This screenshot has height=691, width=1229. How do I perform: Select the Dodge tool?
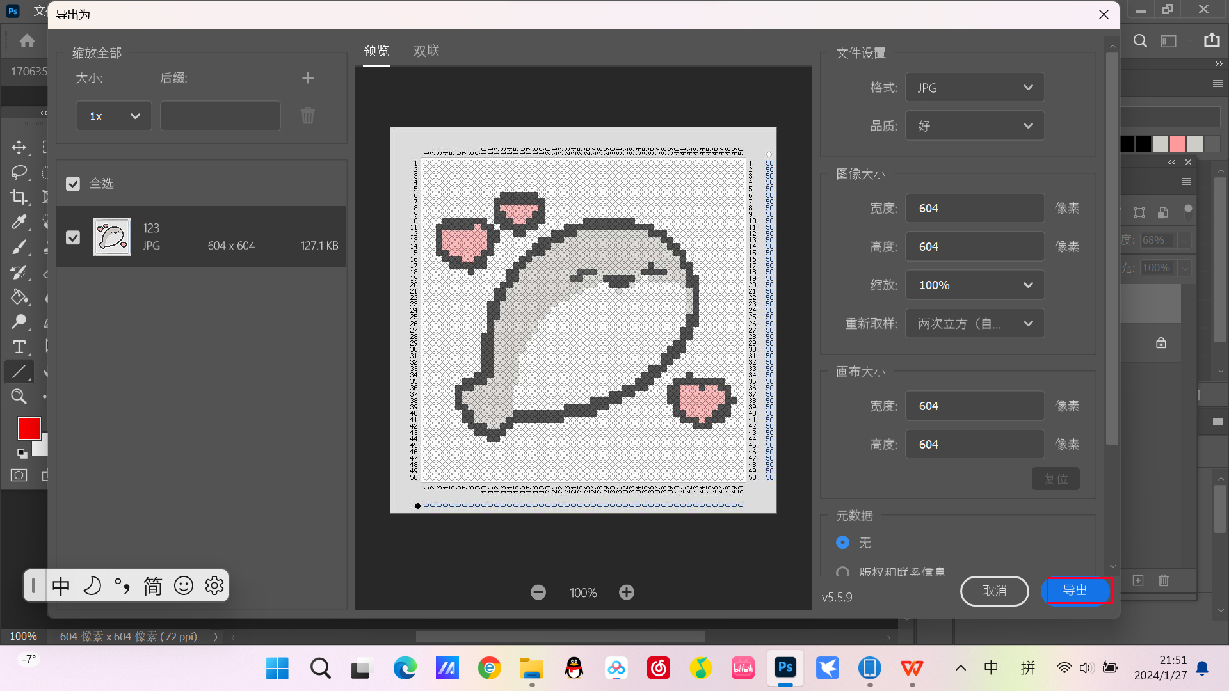19,322
